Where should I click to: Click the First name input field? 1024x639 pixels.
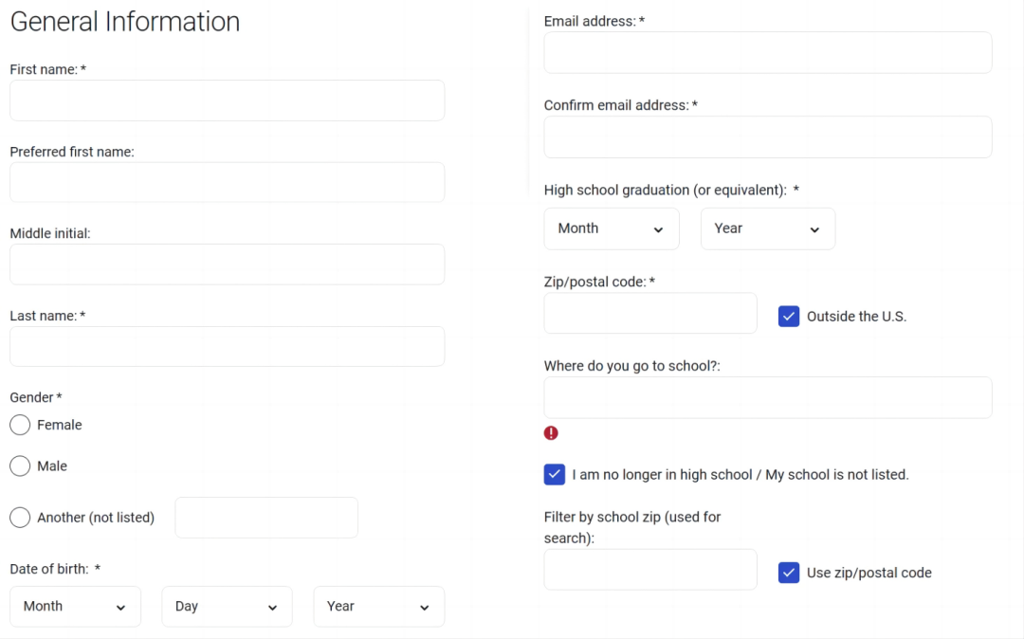pos(227,100)
